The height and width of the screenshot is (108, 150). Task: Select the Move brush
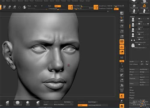(7, 103)
